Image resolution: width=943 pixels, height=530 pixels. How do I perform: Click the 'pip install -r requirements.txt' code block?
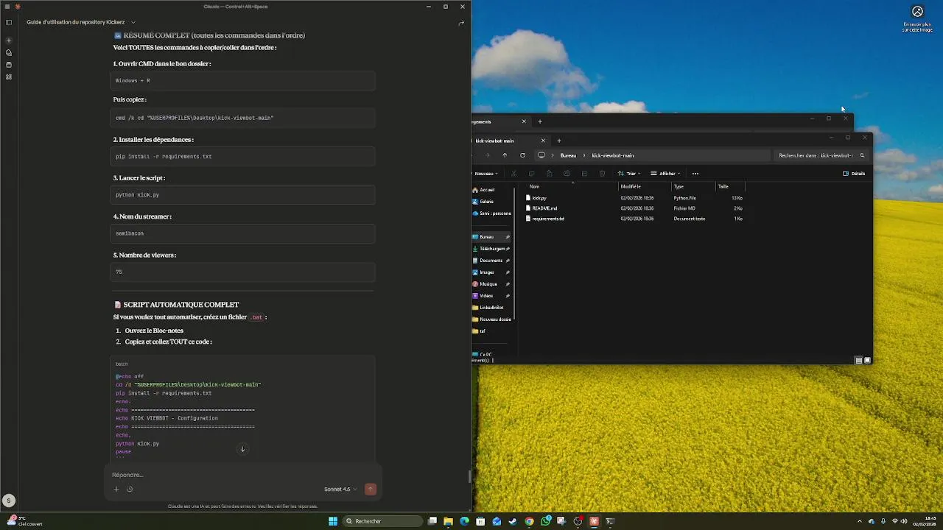point(242,157)
